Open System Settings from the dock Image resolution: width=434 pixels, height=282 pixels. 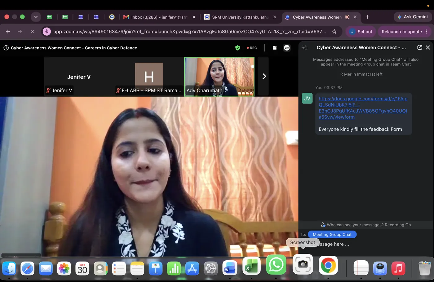click(x=211, y=268)
